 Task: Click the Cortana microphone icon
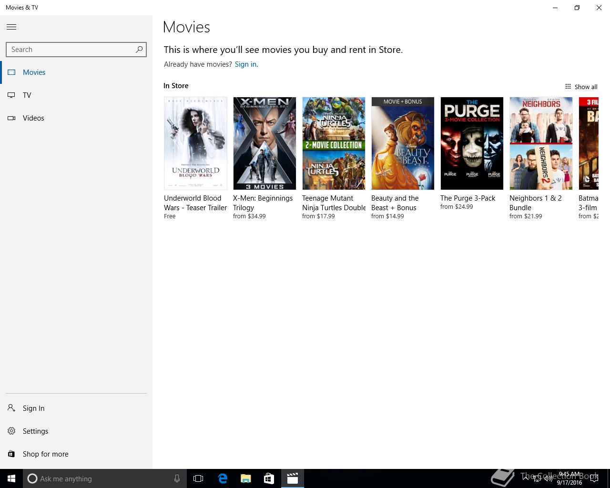tap(177, 478)
